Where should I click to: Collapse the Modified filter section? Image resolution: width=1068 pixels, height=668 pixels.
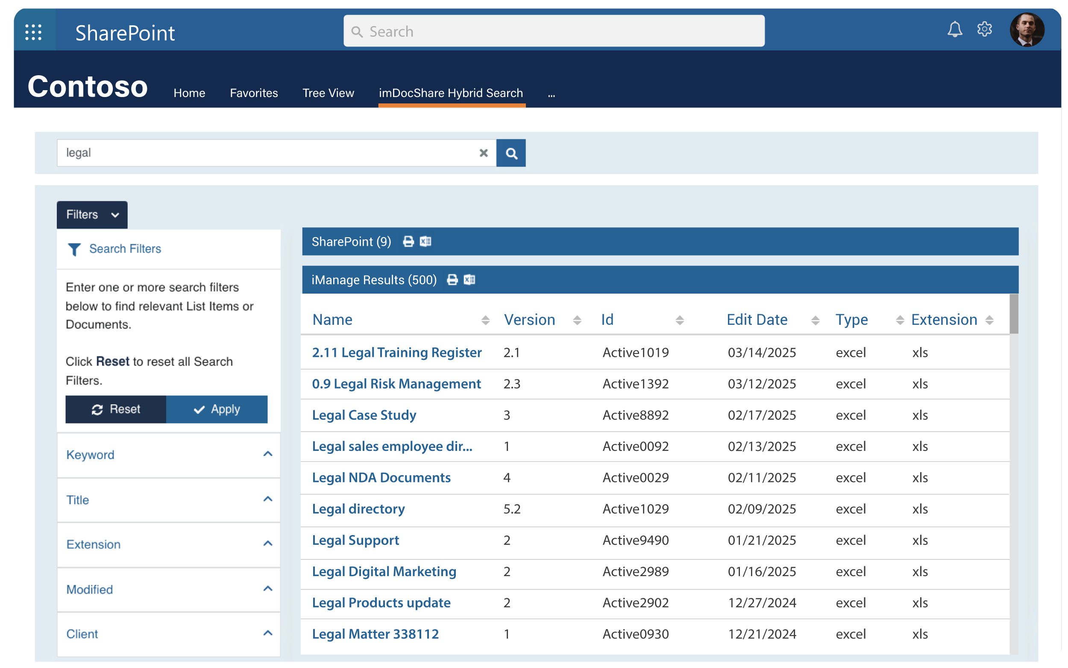coord(267,589)
